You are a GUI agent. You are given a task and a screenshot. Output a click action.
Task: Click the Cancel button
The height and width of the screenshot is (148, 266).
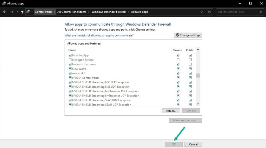(x=193, y=144)
